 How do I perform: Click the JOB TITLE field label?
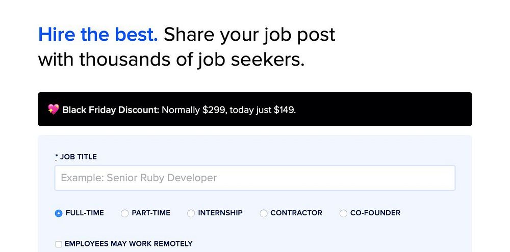click(x=79, y=157)
